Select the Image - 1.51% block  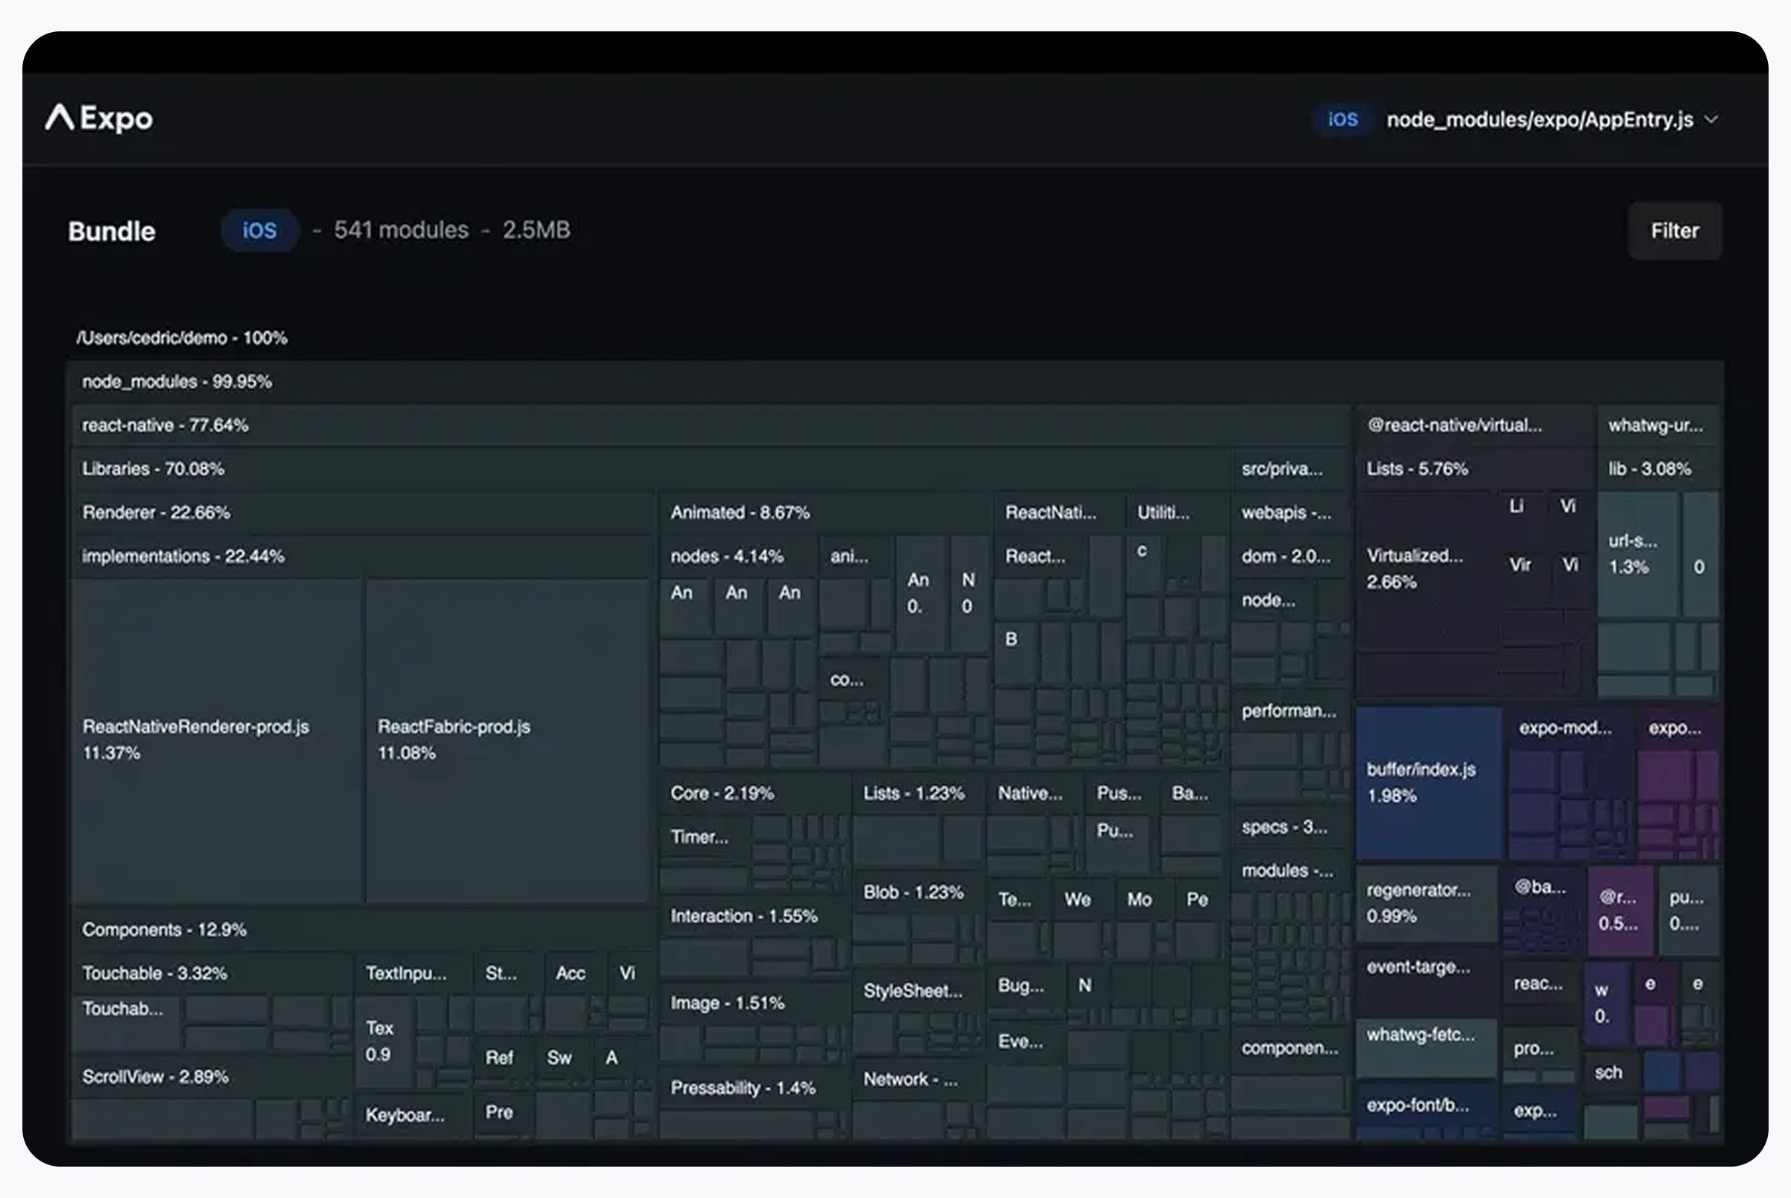point(754,1002)
